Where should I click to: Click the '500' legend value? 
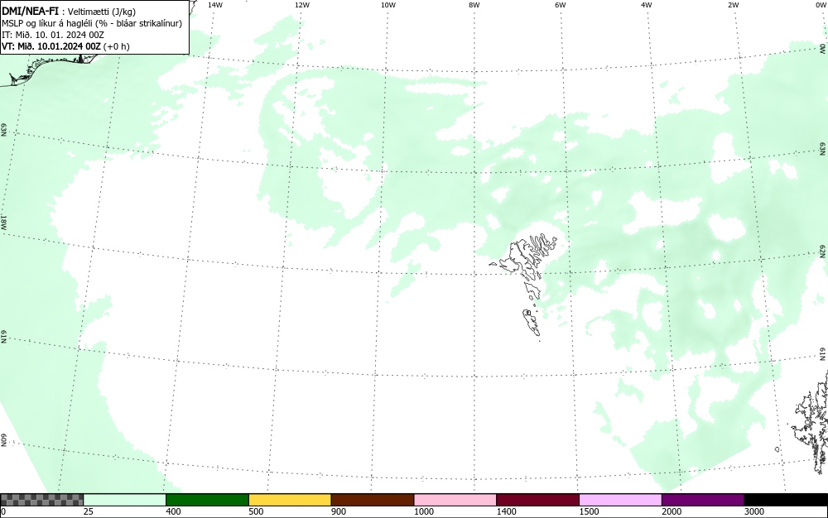click(x=256, y=511)
